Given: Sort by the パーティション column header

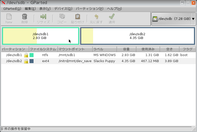Looking at the screenshot, I should (x=15, y=49).
